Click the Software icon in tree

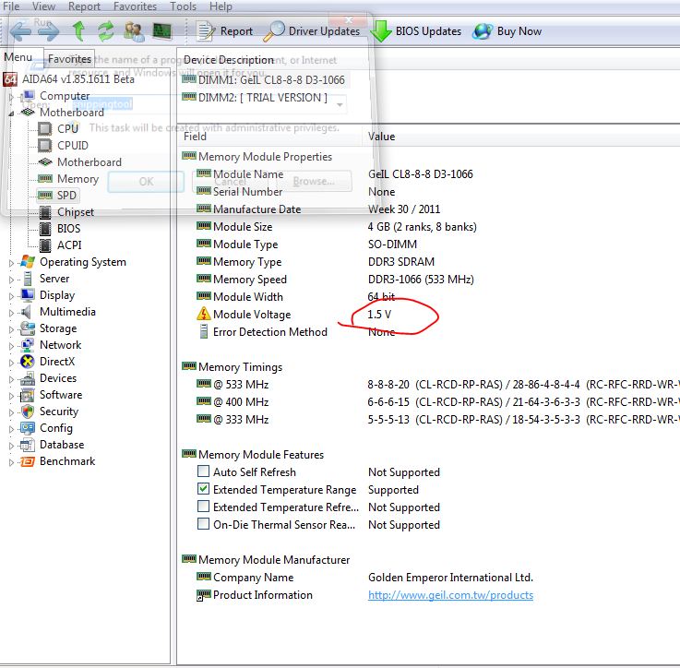(x=28, y=395)
